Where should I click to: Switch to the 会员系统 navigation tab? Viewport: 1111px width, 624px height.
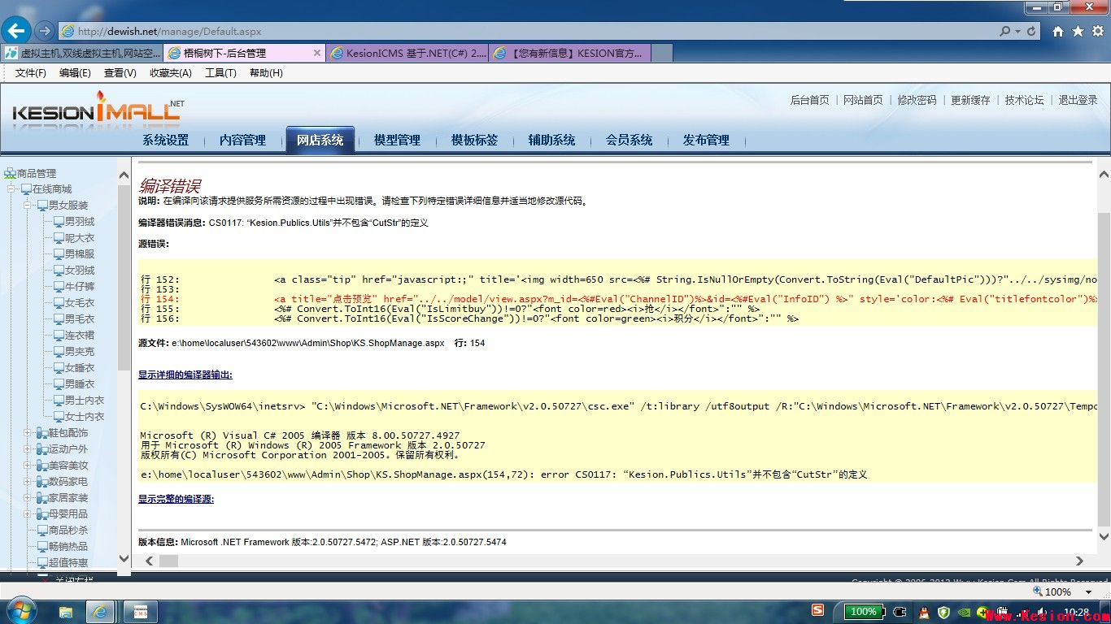[630, 140]
